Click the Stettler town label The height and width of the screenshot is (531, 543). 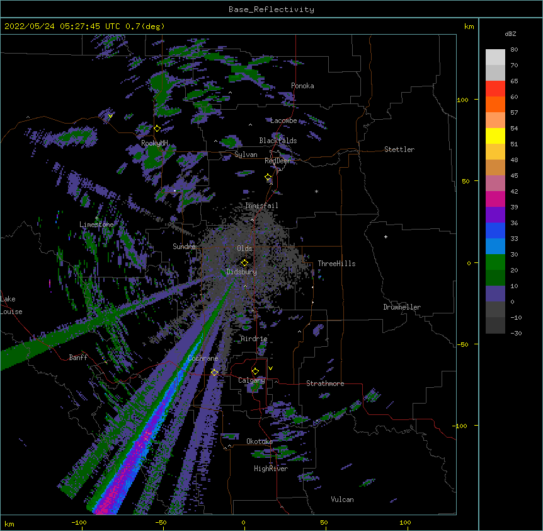click(399, 149)
